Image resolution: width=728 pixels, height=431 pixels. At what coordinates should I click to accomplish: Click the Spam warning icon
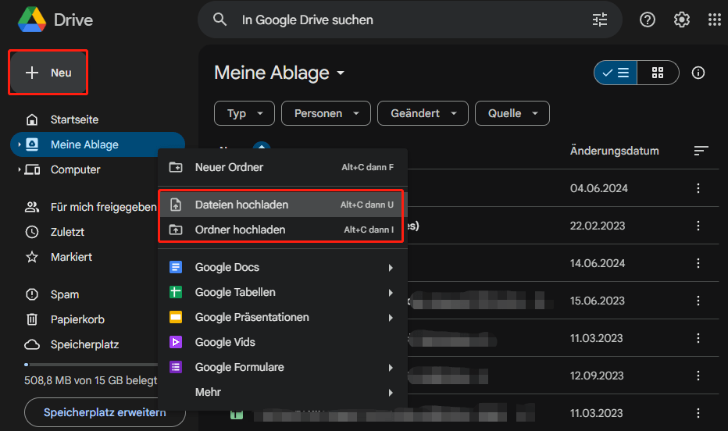32,294
